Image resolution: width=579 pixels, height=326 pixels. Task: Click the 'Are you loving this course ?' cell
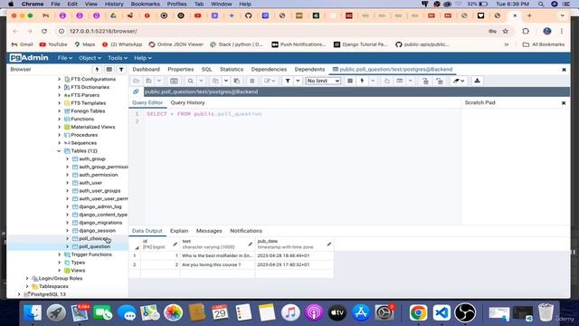tap(217, 265)
